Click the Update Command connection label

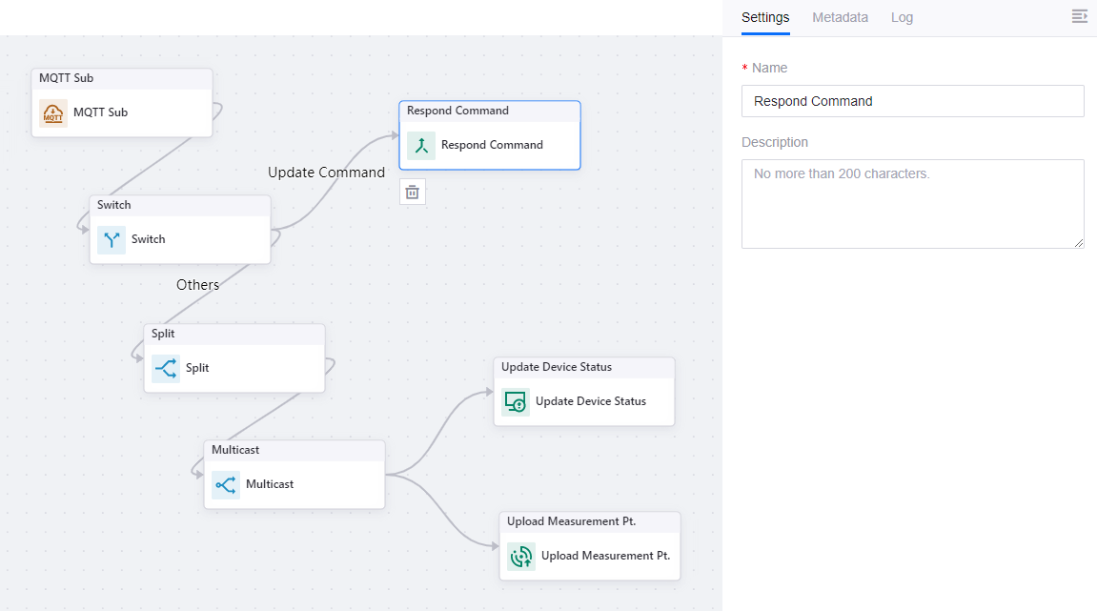[x=326, y=173]
